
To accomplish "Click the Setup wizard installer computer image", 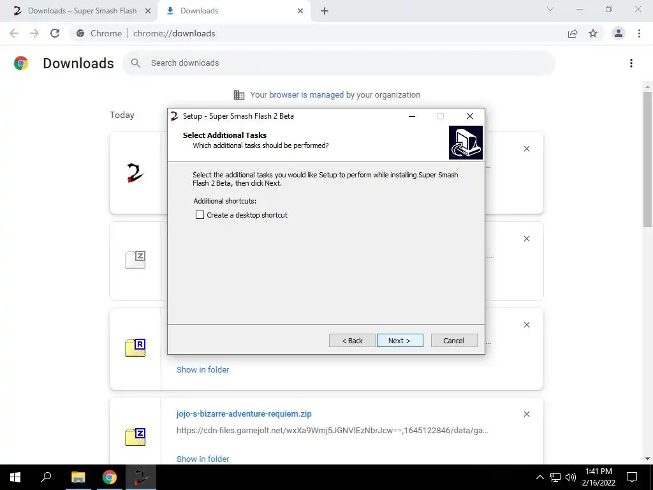I will click(x=466, y=142).
